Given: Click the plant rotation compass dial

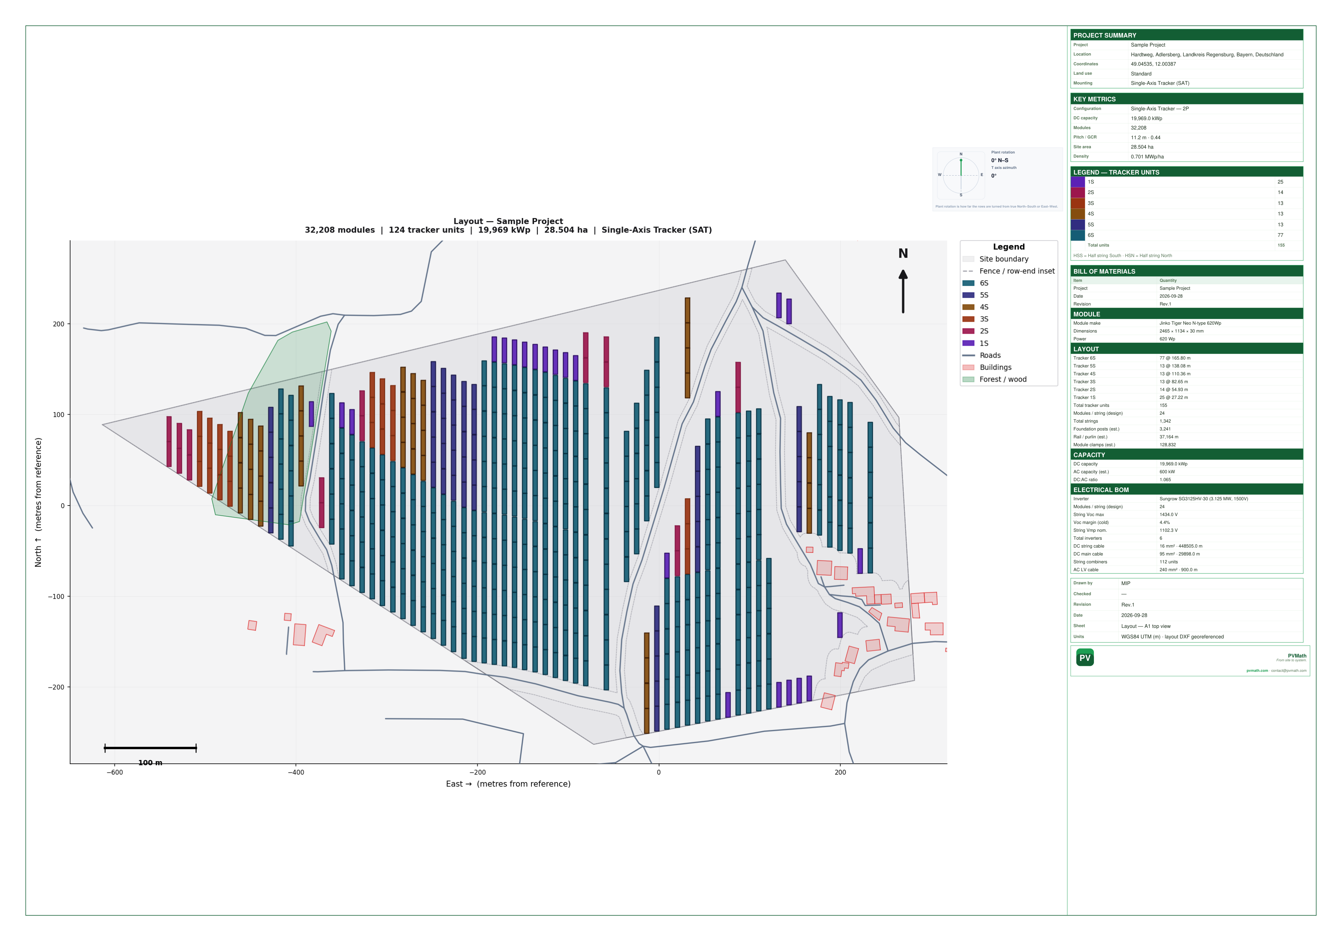Looking at the screenshot, I should click(961, 175).
